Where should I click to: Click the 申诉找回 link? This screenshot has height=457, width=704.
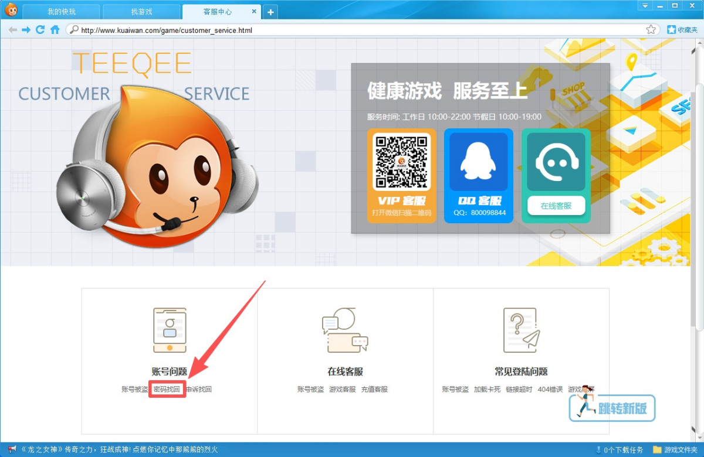(199, 389)
